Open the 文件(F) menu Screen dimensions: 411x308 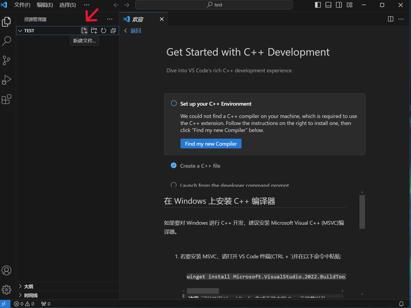(22, 5)
